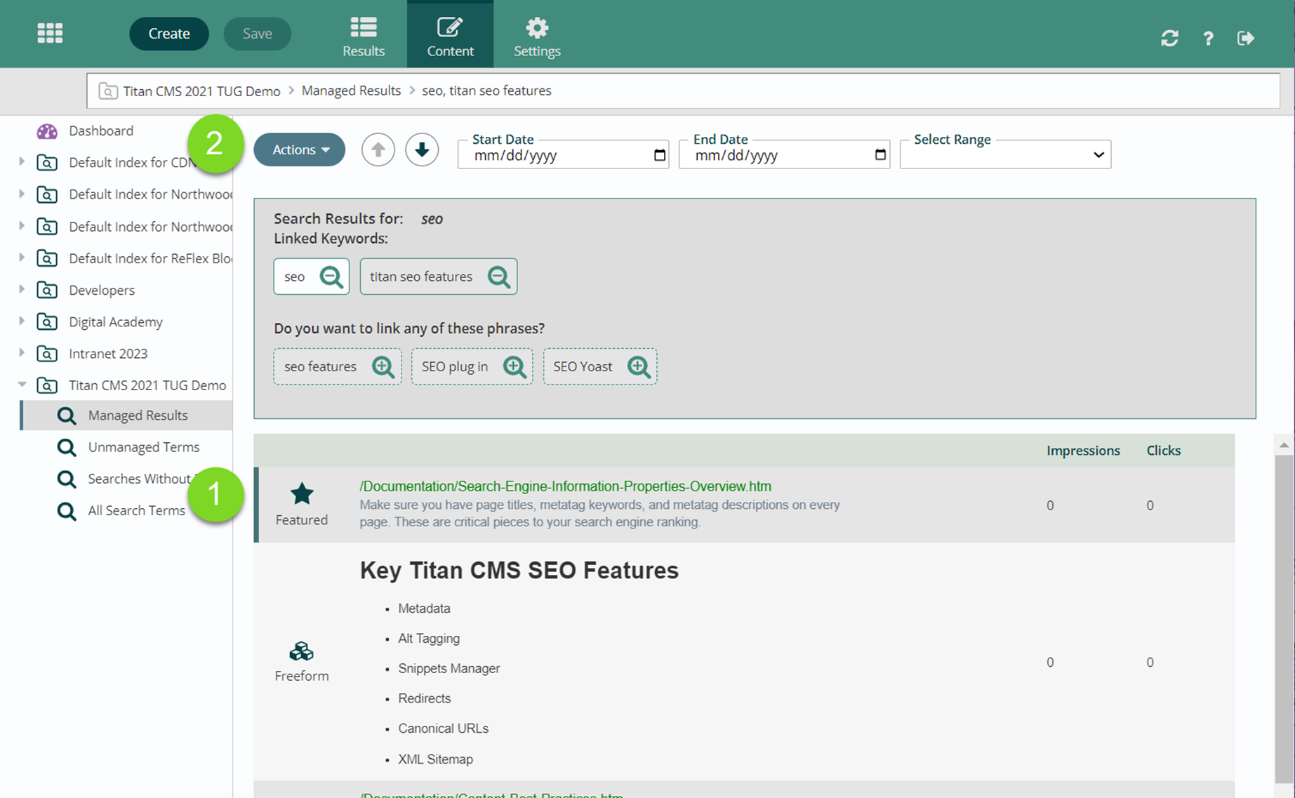1295x798 pixels.
Task: Select Managed Results in sidebar
Action: [x=138, y=415]
